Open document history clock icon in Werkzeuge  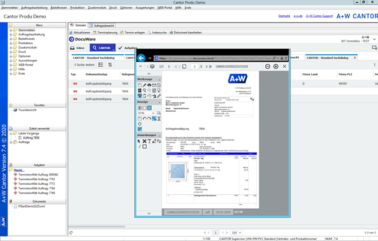pyautogui.click(x=149, y=96)
